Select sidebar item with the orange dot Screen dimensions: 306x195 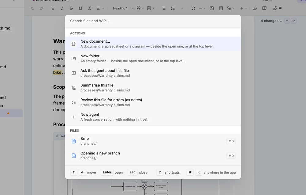click(11, 113)
